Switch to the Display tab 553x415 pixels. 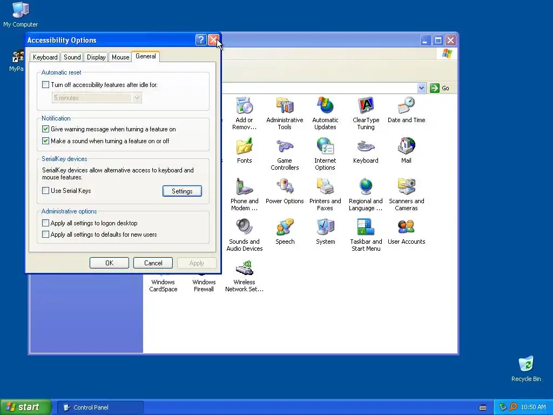pos(96,57)
